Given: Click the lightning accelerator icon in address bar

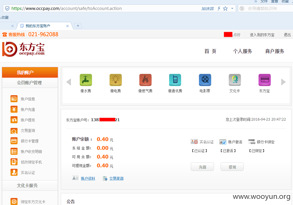Looking at the screenshot, I should tap(219, 8).
